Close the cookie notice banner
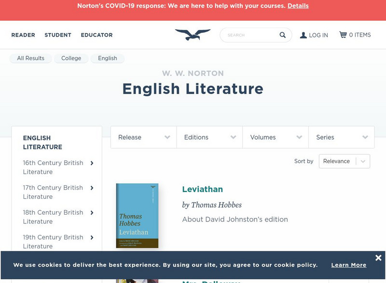This screenshot has height=283, width=386. pyautogui.click(x=378, y=258)
